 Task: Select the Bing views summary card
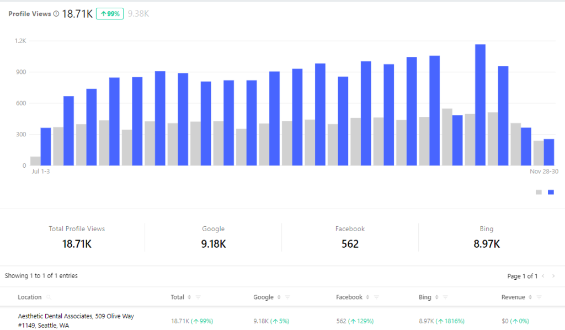pos(486,237)
